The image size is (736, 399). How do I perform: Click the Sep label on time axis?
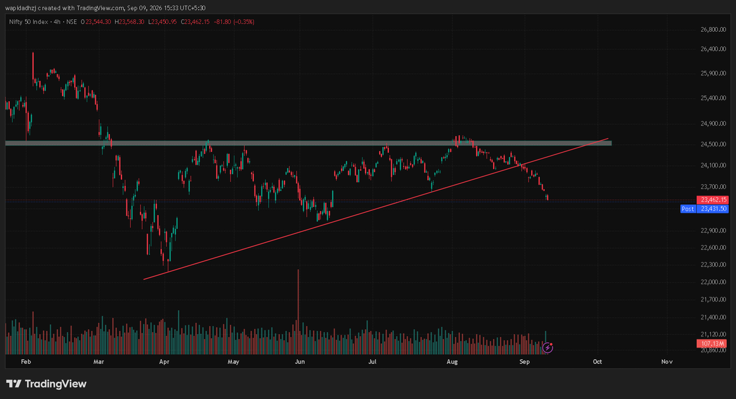tap(525, 362)
